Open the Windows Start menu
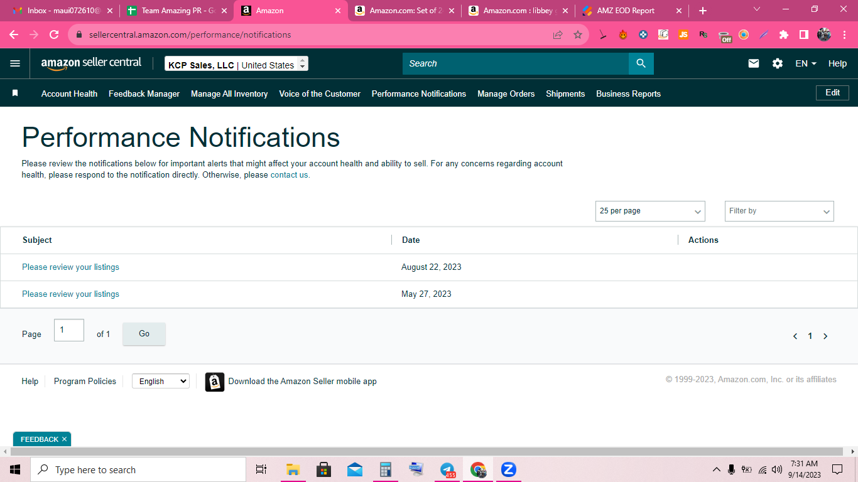The height and width of the screenshot is (482, 858). (15, 469)
